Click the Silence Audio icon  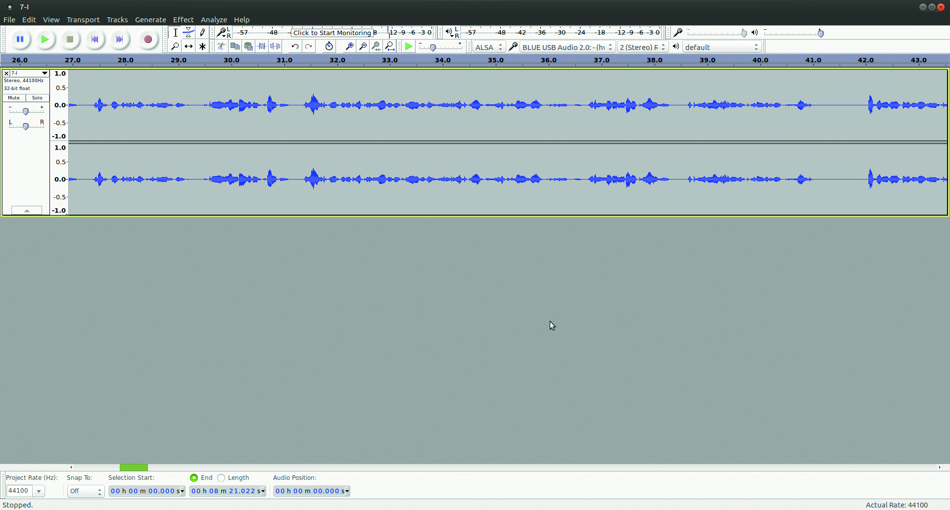point(275,46)
